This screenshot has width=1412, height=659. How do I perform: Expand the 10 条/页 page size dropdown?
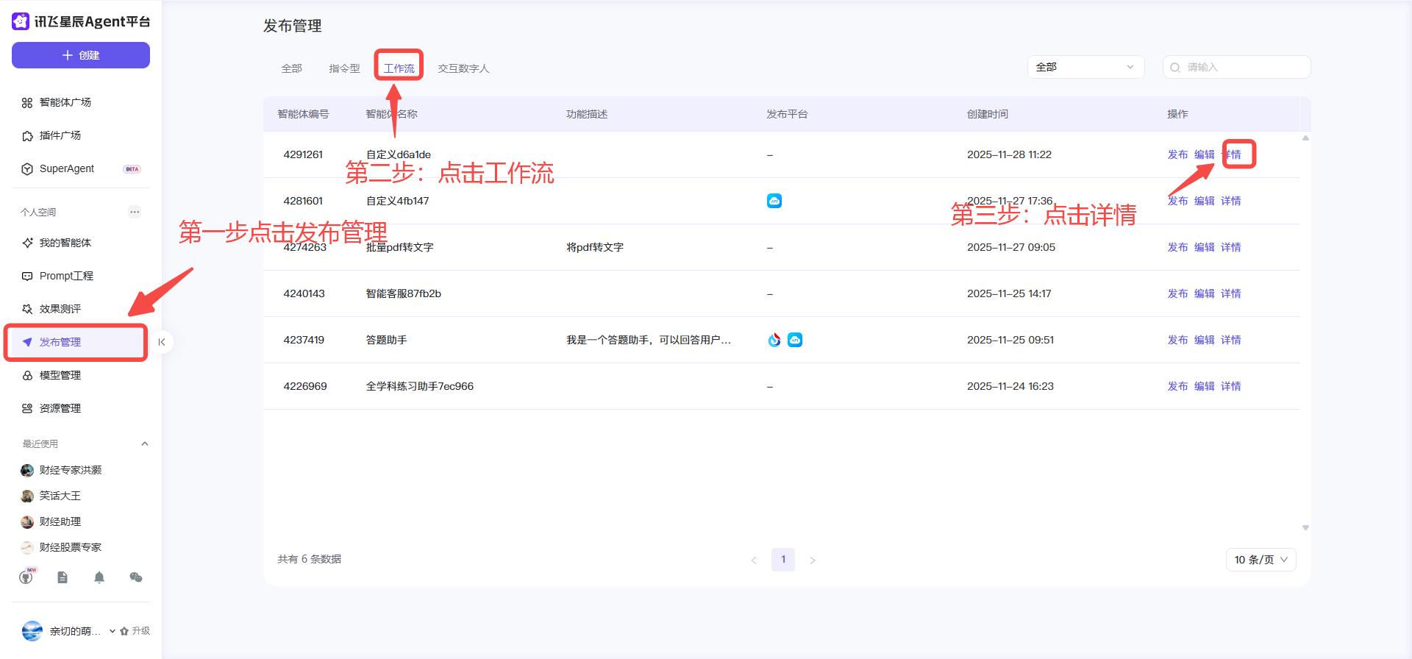[x=1261, y=560]
